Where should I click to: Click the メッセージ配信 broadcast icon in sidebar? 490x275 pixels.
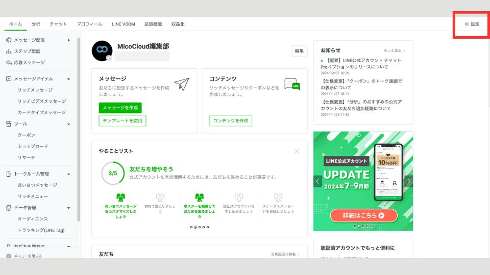point(9,40)
